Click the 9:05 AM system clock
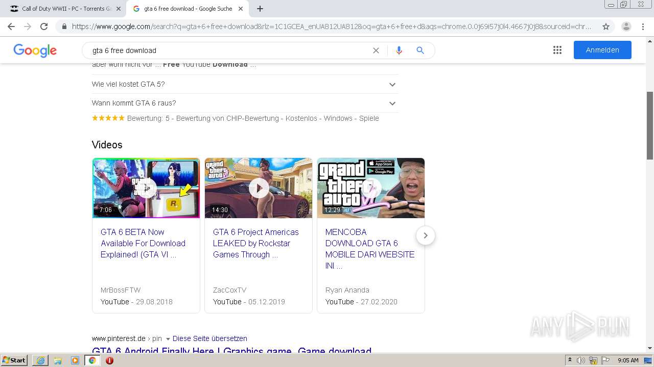654x367 pixels. pyautogui.click(x=628, y=360)
